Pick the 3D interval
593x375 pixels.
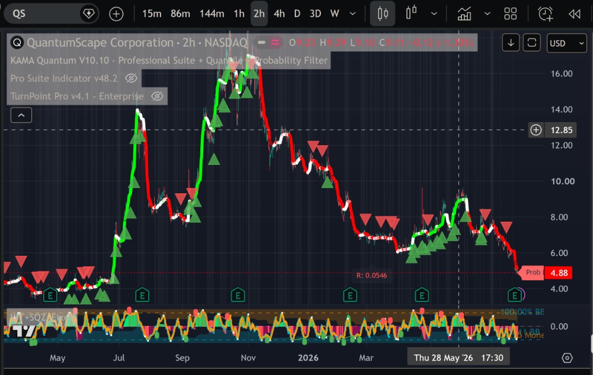click(x=315, y=14)
